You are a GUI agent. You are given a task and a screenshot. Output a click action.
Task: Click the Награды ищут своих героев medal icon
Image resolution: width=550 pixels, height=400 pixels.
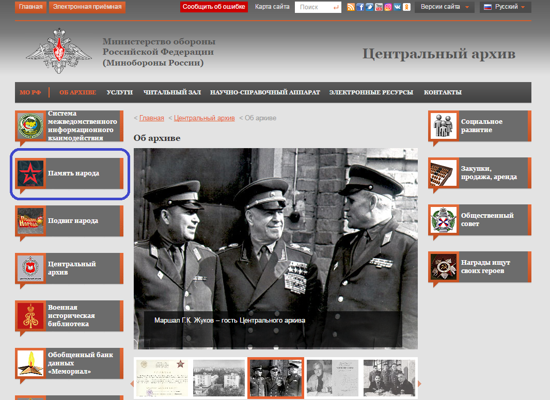[x=444, y=267]
